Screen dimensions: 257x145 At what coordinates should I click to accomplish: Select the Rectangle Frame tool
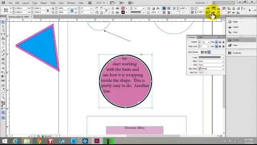coord(3,59)
